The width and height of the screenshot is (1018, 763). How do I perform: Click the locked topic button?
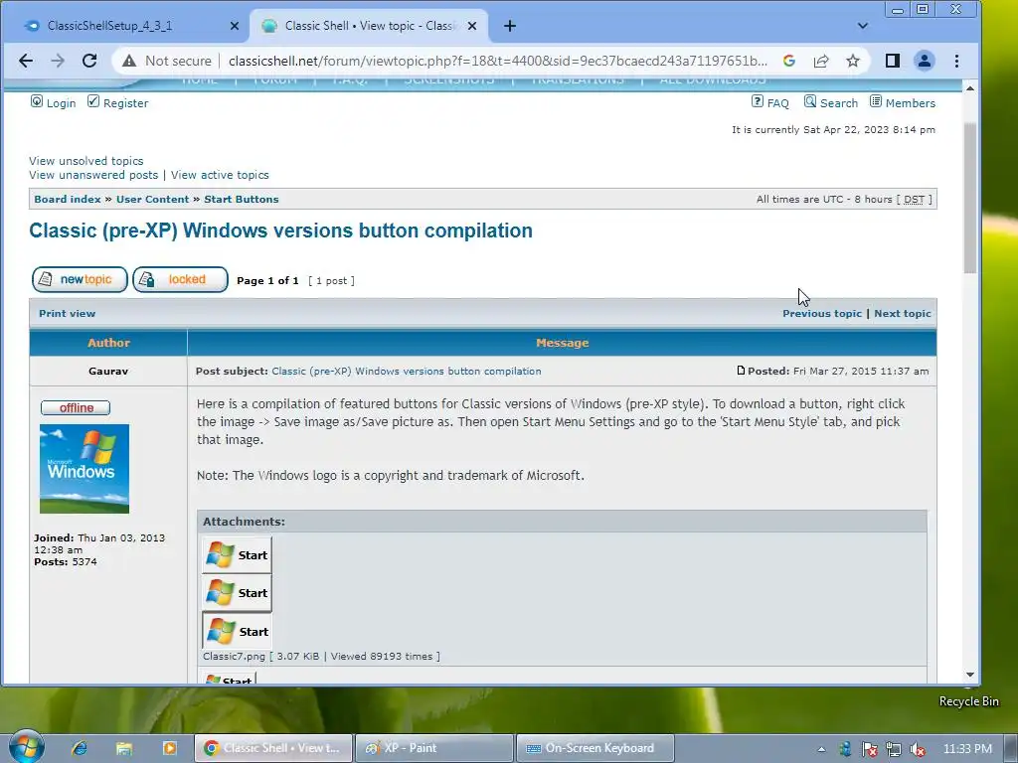point(181,279)
